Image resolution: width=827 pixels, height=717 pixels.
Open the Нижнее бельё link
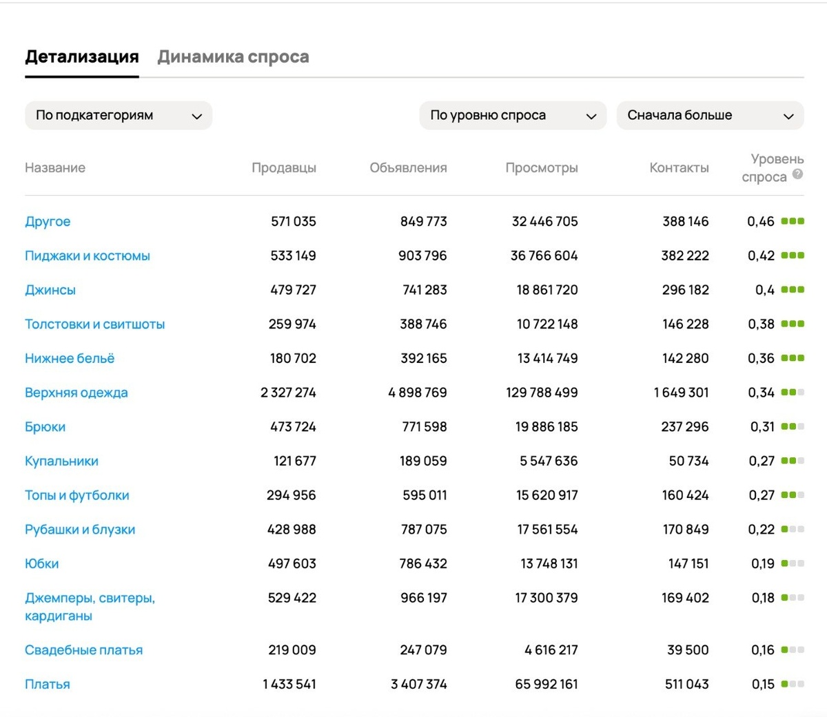(x=70, y=359)
